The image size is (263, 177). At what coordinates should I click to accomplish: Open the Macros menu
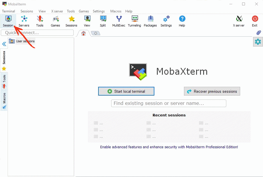pyautogui.click(x=116, y=11)
